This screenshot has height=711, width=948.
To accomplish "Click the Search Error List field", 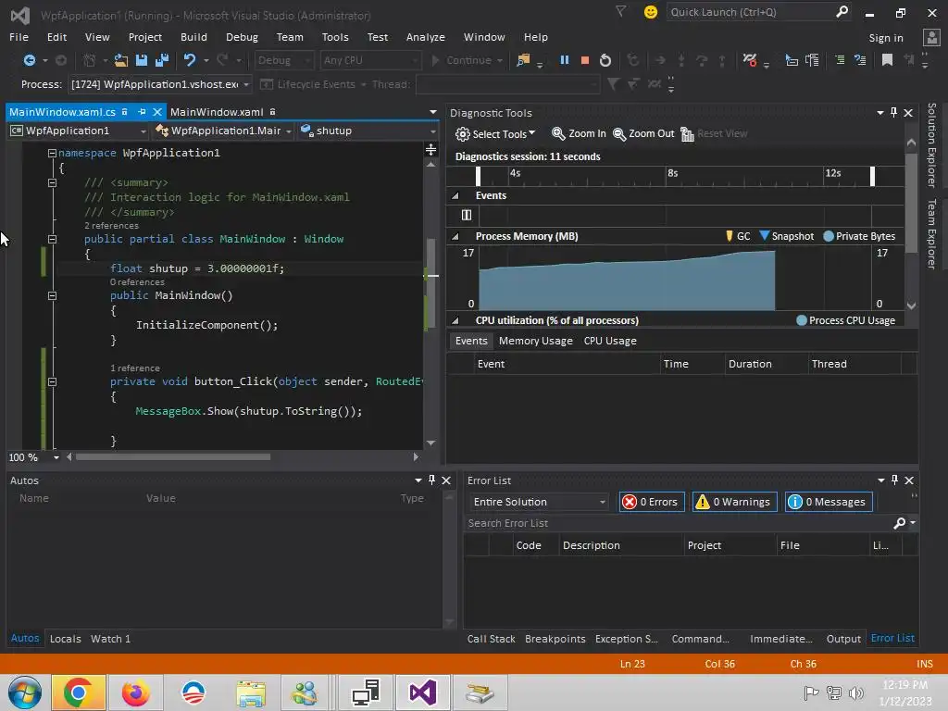I will [x=677, y=523].
